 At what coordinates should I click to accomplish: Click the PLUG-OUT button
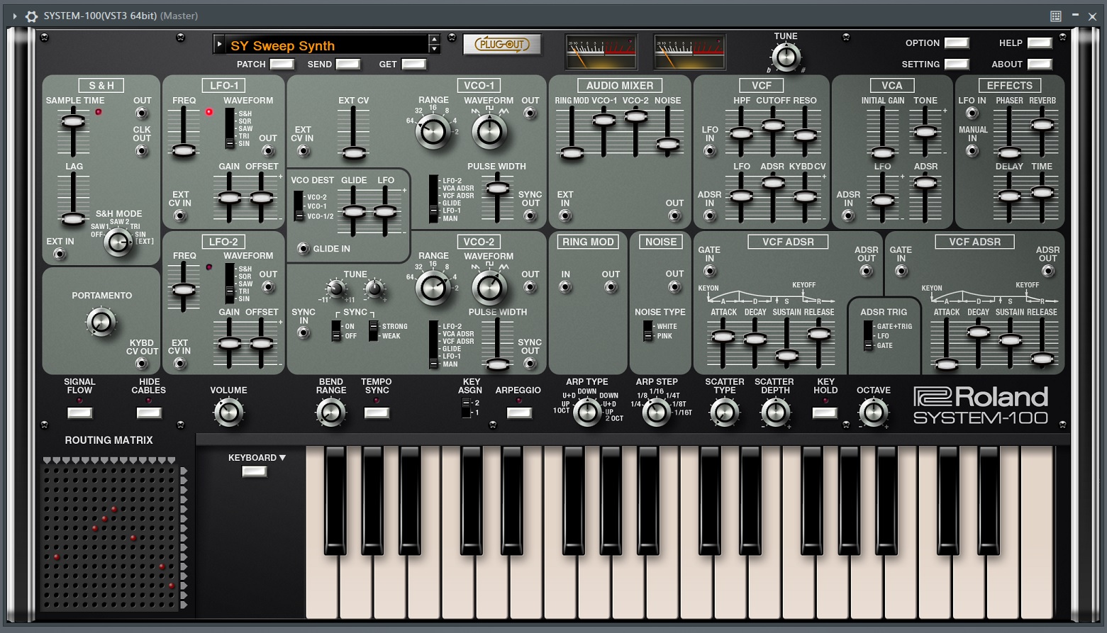click(502, 45)
